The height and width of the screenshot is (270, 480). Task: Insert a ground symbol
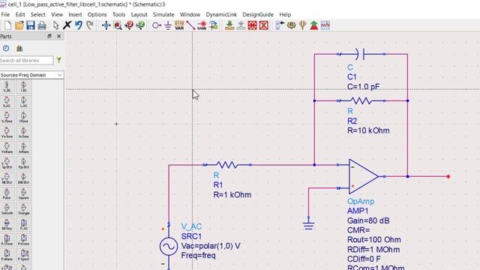tap(168, 25)
